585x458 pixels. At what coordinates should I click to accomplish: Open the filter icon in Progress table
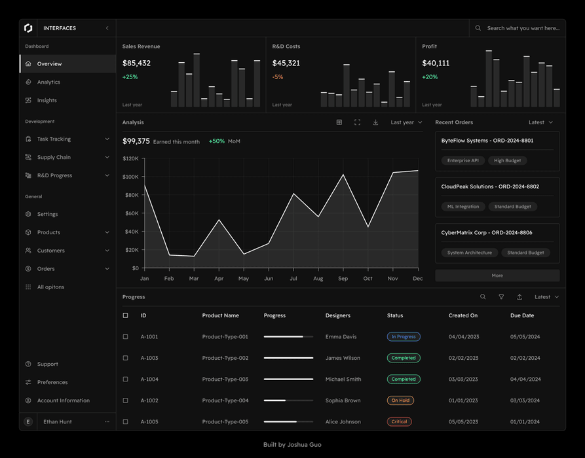point(501,297)
